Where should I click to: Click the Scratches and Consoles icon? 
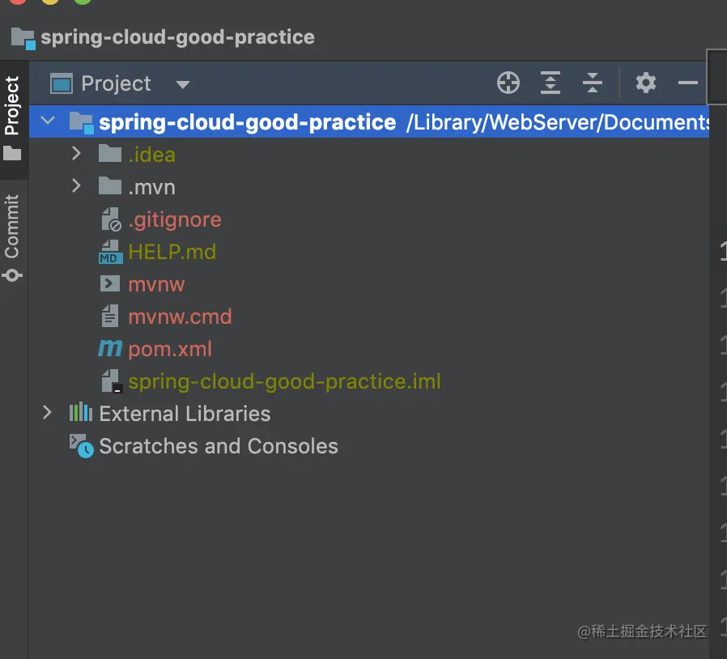click(81, 445)
